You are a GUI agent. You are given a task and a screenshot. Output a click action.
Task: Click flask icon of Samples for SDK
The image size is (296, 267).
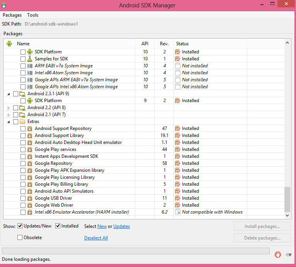pyautogui.click(x=30, y=59)
